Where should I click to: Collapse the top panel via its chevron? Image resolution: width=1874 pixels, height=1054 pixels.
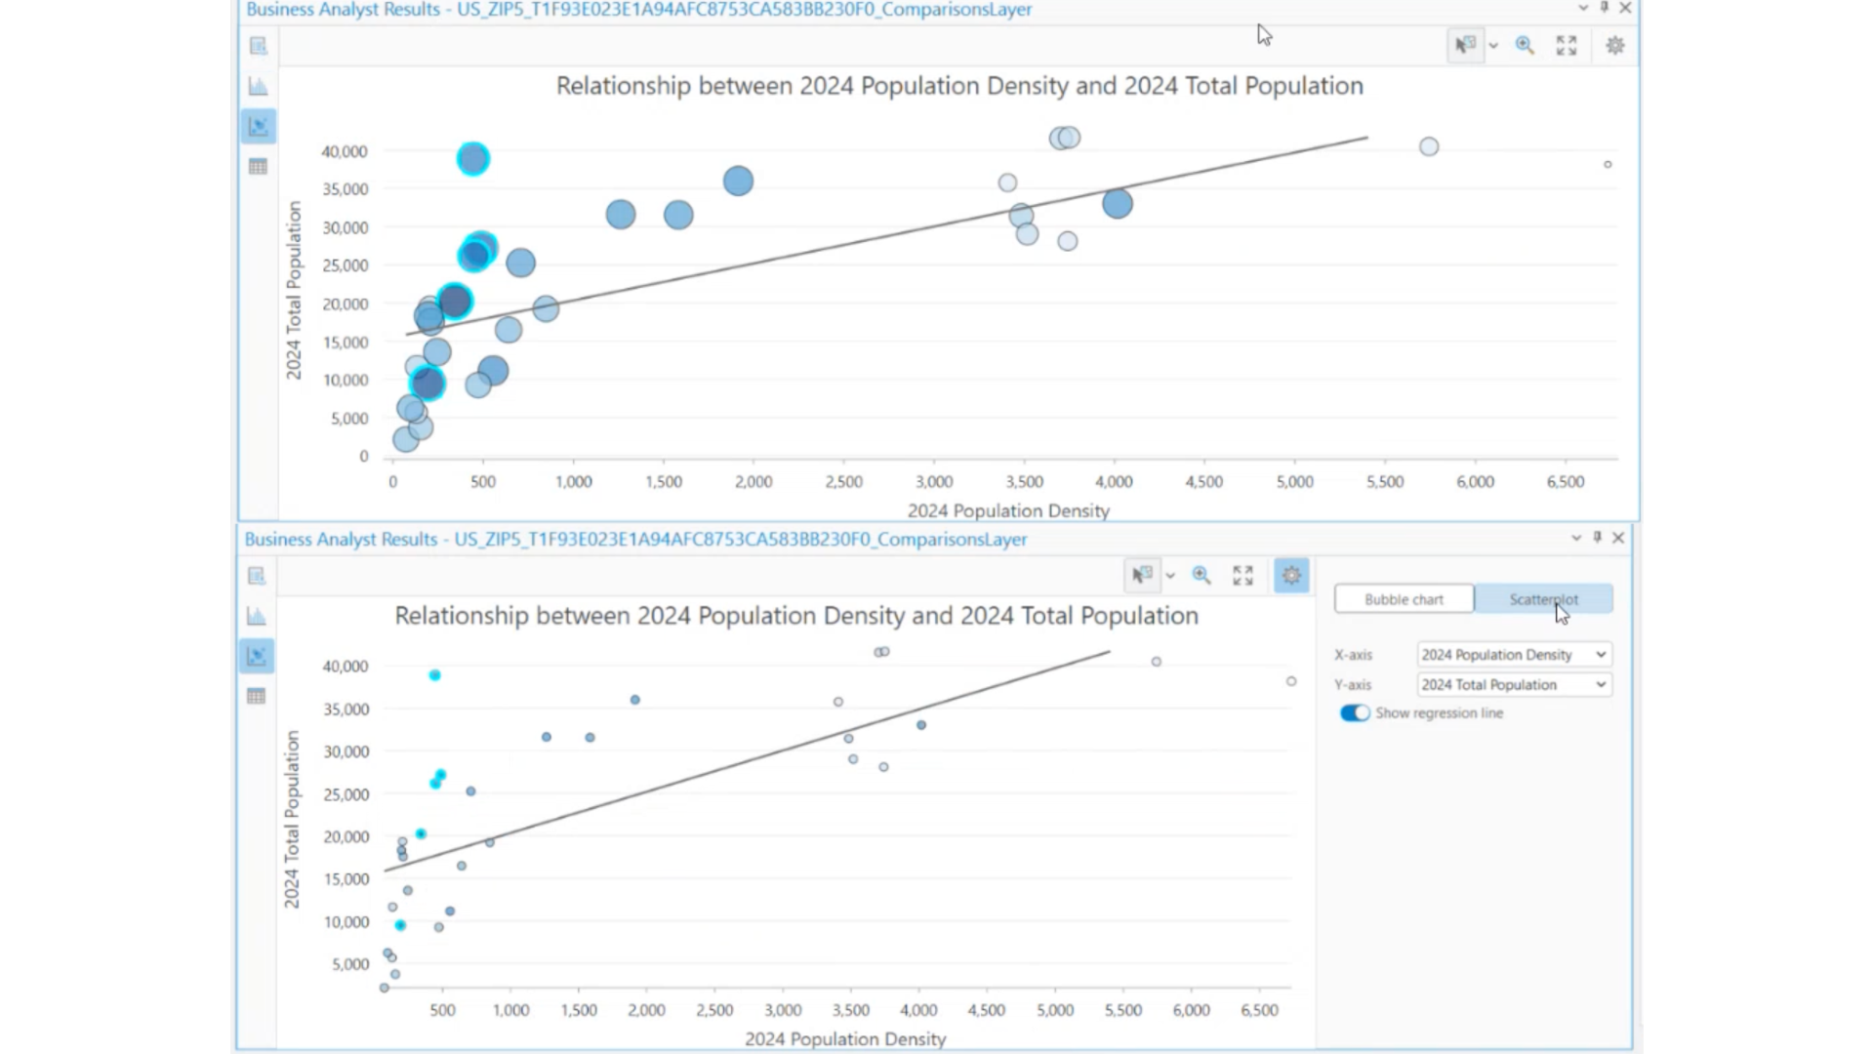1582,8
